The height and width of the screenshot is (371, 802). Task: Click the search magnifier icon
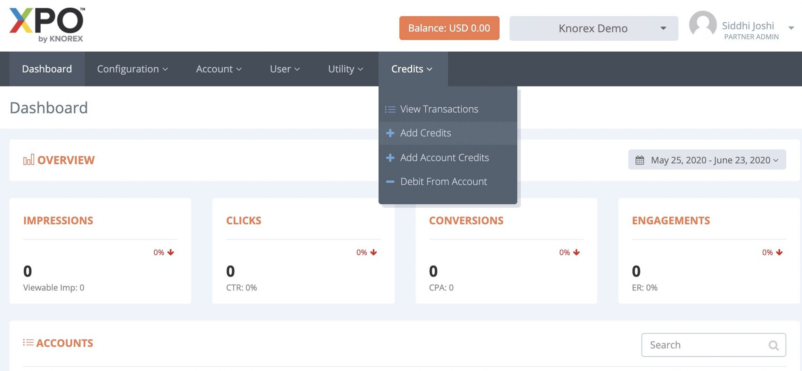773,345
